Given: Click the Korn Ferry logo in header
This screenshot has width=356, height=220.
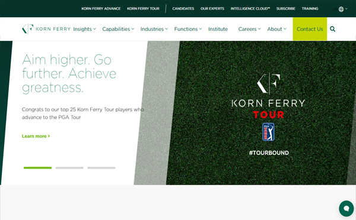Looking at the screenshot, I should 46,29.
